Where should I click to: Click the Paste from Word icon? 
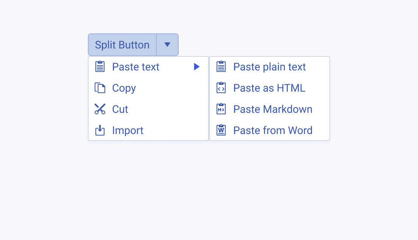pyautogui.click(x=221, y=130)
